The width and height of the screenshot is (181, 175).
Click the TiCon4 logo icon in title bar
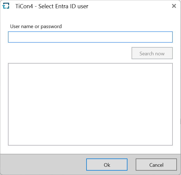6,6
